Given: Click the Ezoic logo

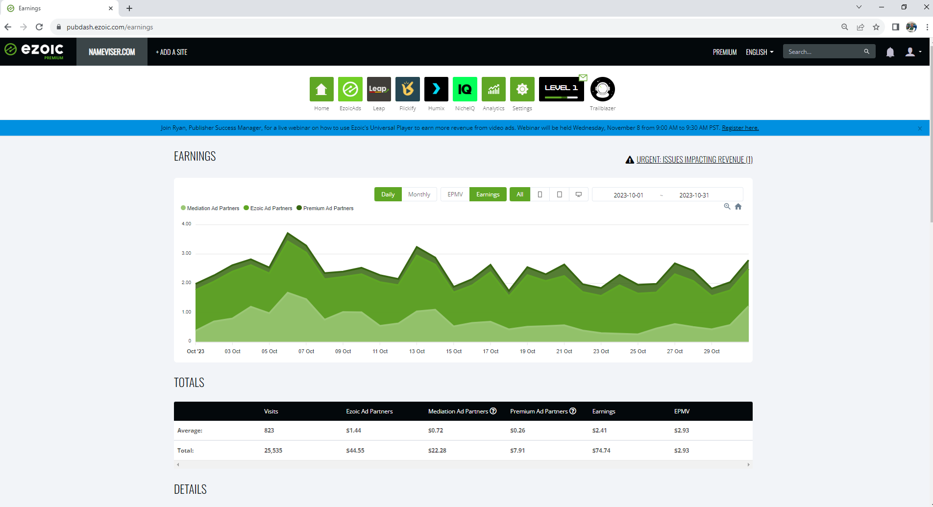Looking at the screenshot, I should coord(34,51).
